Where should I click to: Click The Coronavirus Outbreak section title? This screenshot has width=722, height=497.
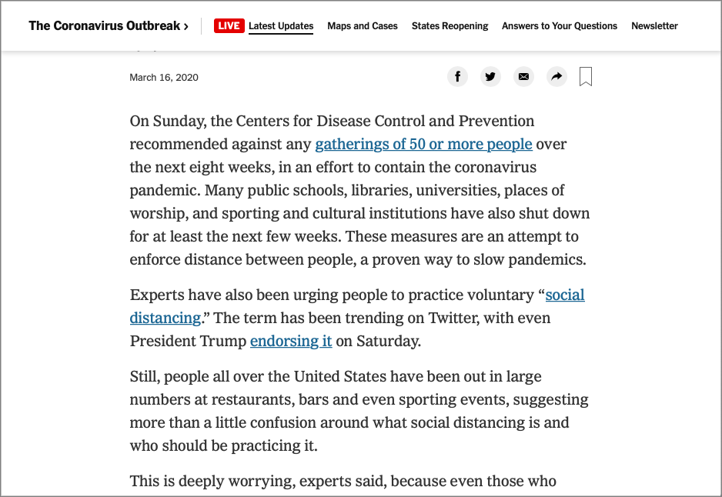click(x=104, y=26)
